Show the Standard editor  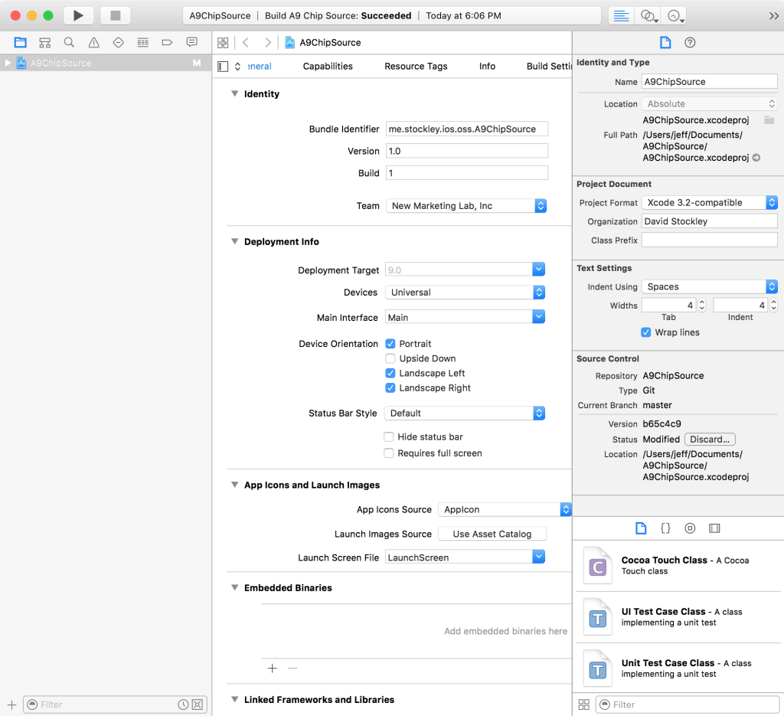click(621, 16)
